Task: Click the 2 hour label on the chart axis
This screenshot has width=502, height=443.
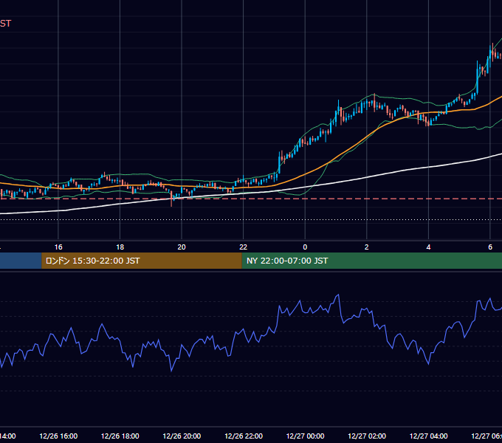Action: click(x=367, y=247)
